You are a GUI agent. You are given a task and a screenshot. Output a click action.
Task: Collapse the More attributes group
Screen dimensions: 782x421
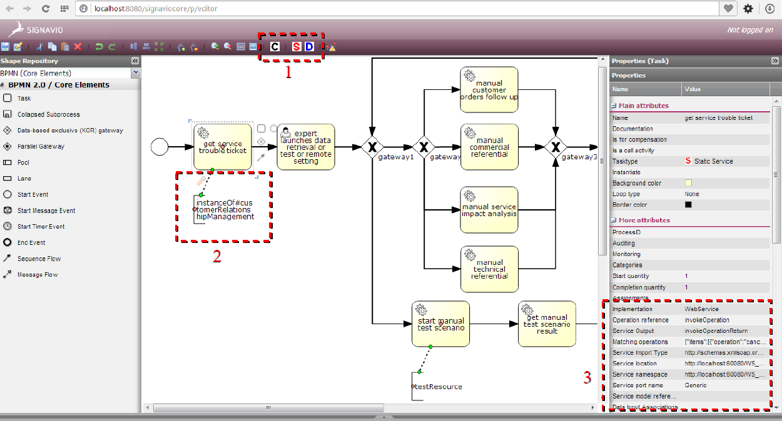[614, 220]
